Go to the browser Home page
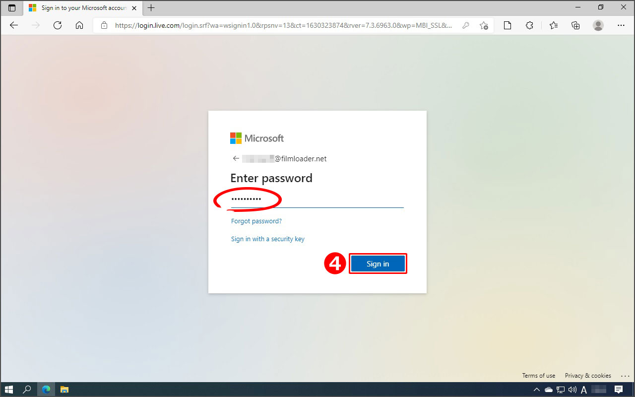This screenshot has height=397, width=635. coord(79,25)
